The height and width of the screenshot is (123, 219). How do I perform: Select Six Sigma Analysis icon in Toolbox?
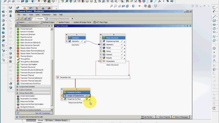click(x=18, y=107)
